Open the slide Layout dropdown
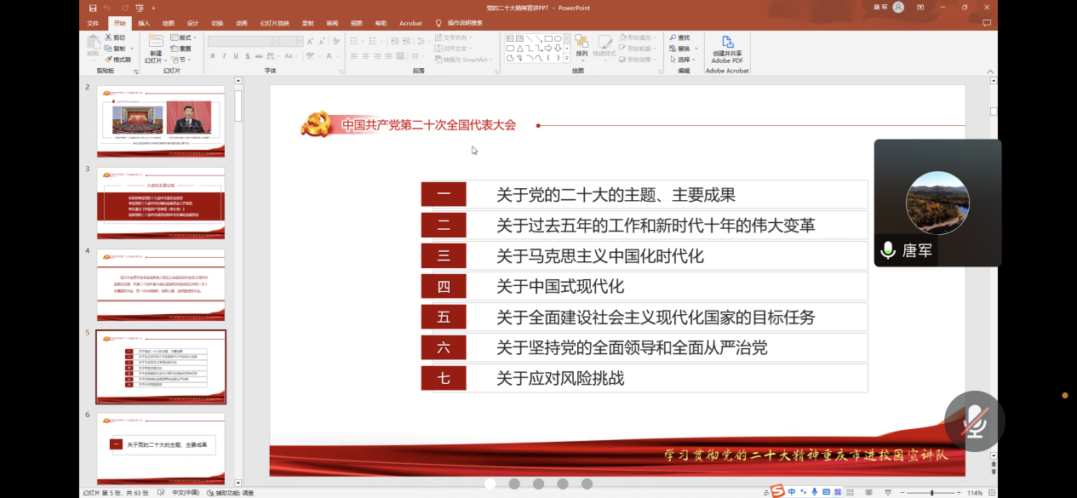The image size is (1077, 498). click(183, 37)
